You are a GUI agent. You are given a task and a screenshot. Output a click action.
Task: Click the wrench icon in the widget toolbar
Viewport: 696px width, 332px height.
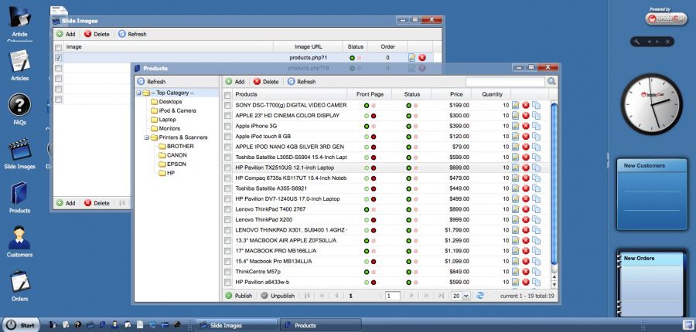637,42
